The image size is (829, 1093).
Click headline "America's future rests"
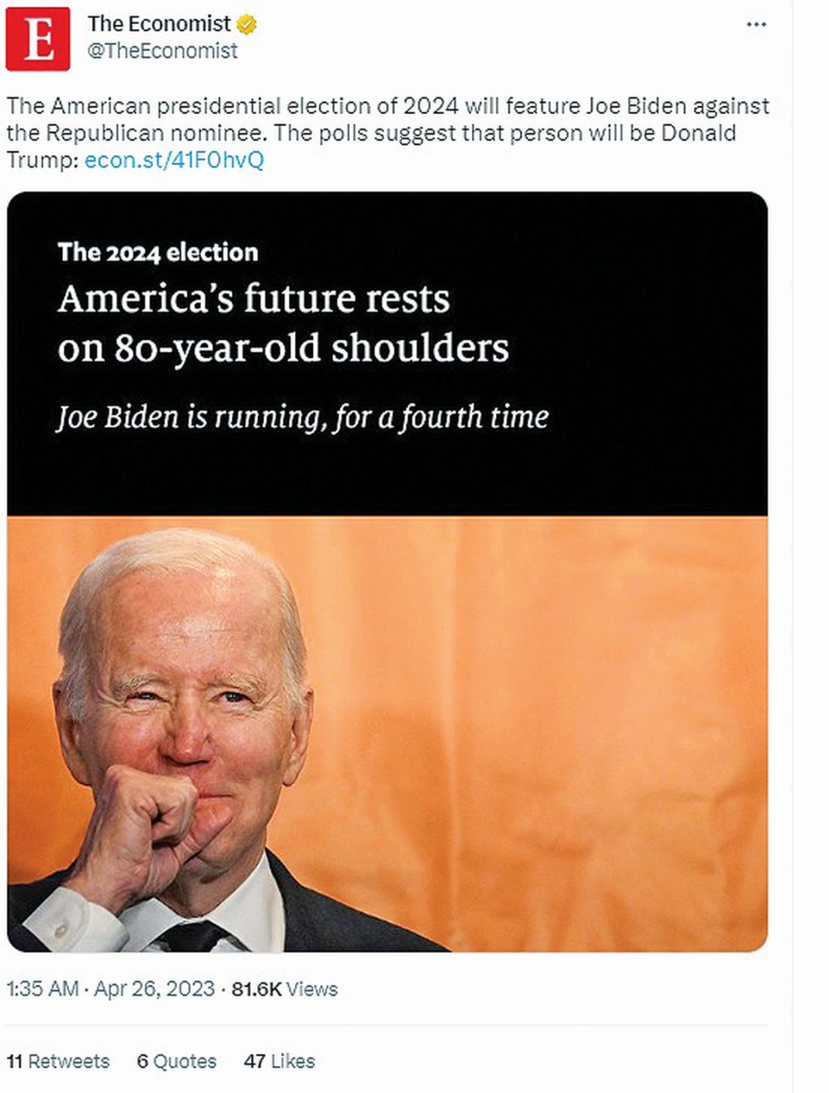[x=254, y=299]
